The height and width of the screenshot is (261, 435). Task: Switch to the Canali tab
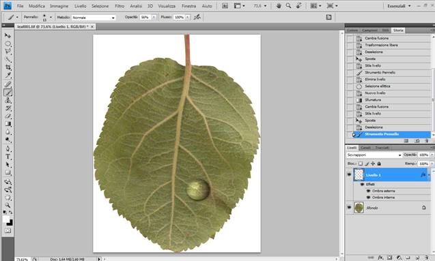(365, 148)
